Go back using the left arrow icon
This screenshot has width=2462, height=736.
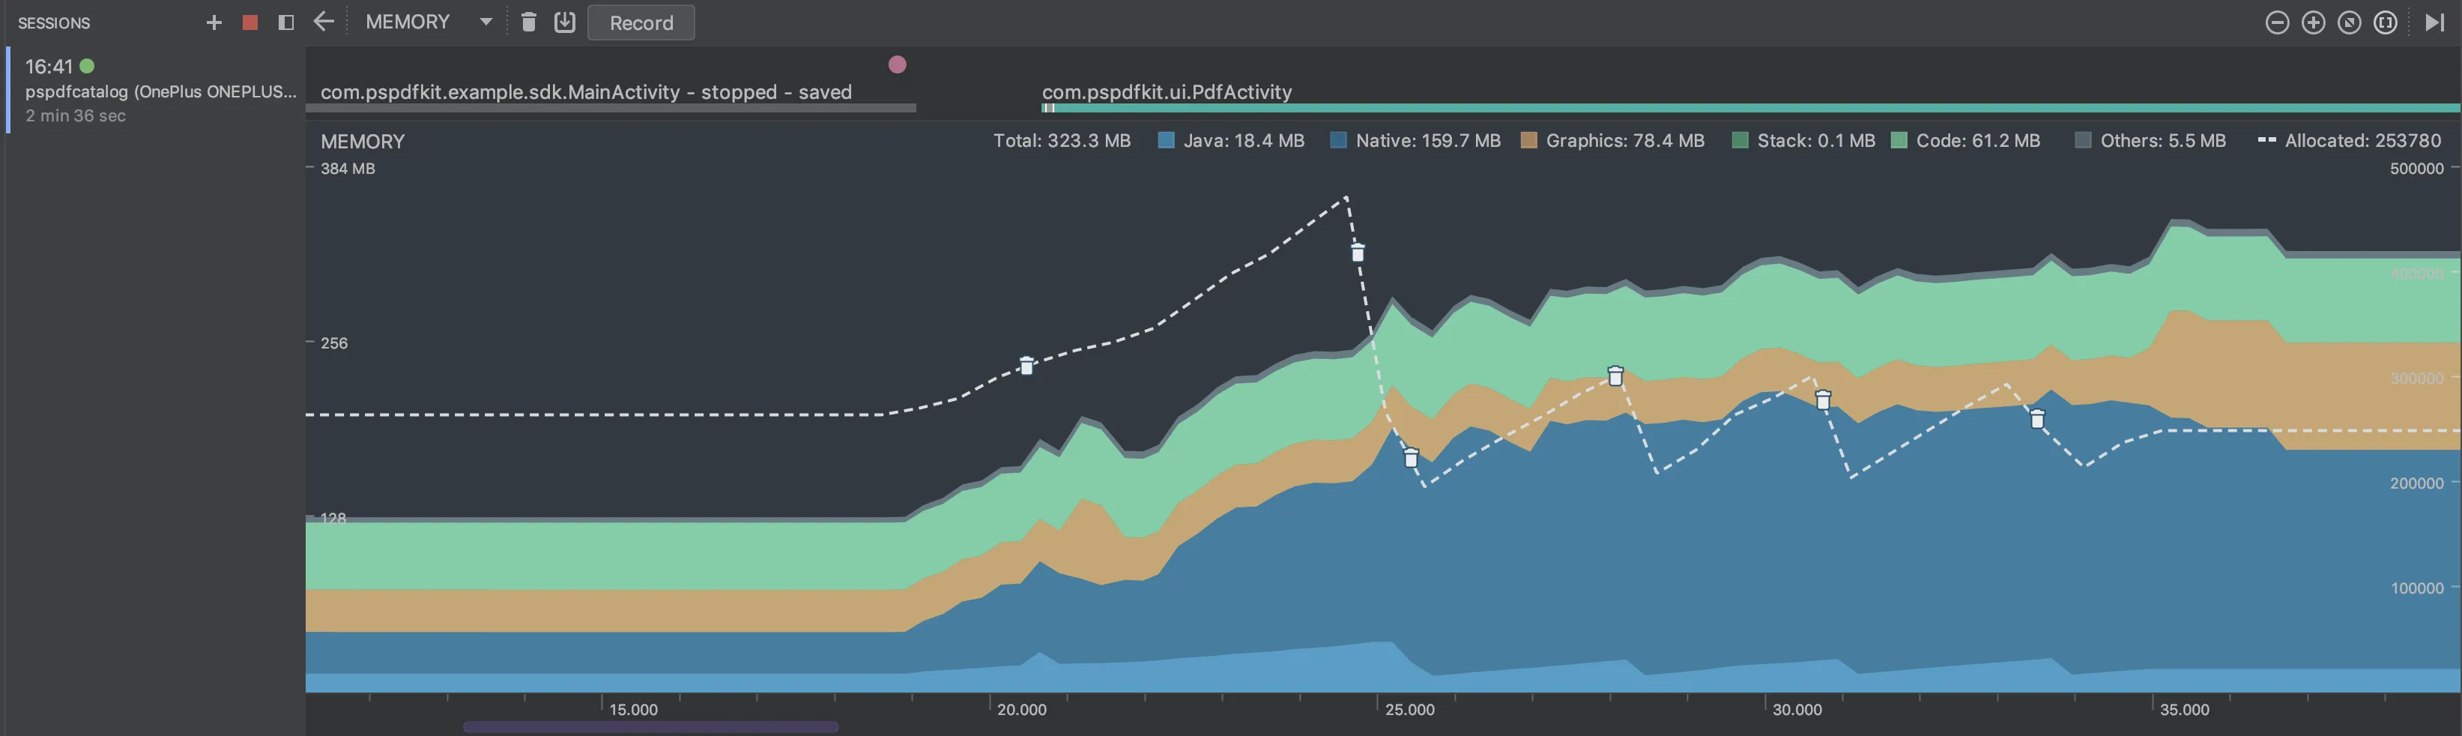pyautogui.click(x=323, y=22)
